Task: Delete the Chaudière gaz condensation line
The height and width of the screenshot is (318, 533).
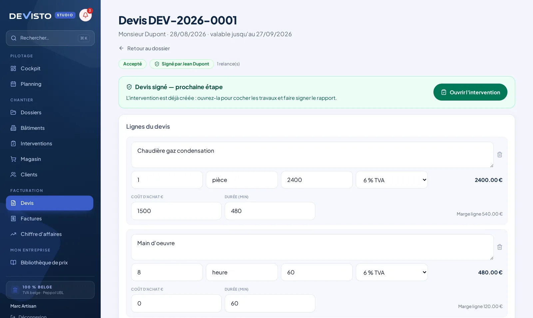Action: [x=500, y=155]
